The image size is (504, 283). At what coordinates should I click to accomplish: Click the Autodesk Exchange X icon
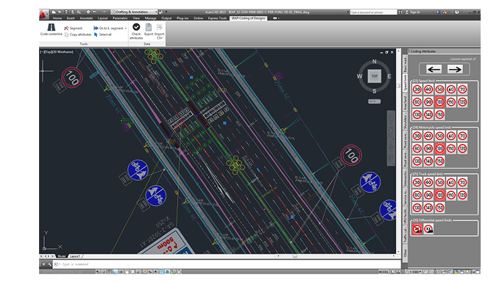[438, 12]
